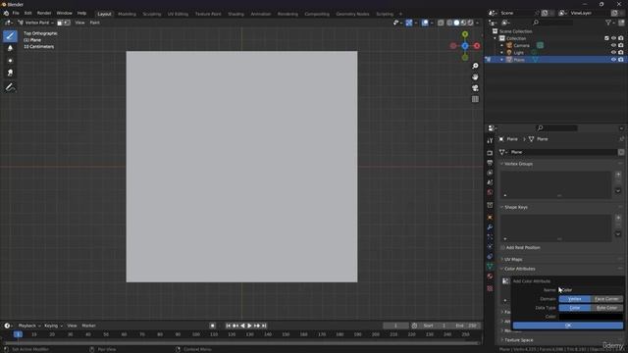Screen dimensions: 628x353
Task: Open the Vertex Groups specials dropdown arrow
Action: tap(618, 191)
